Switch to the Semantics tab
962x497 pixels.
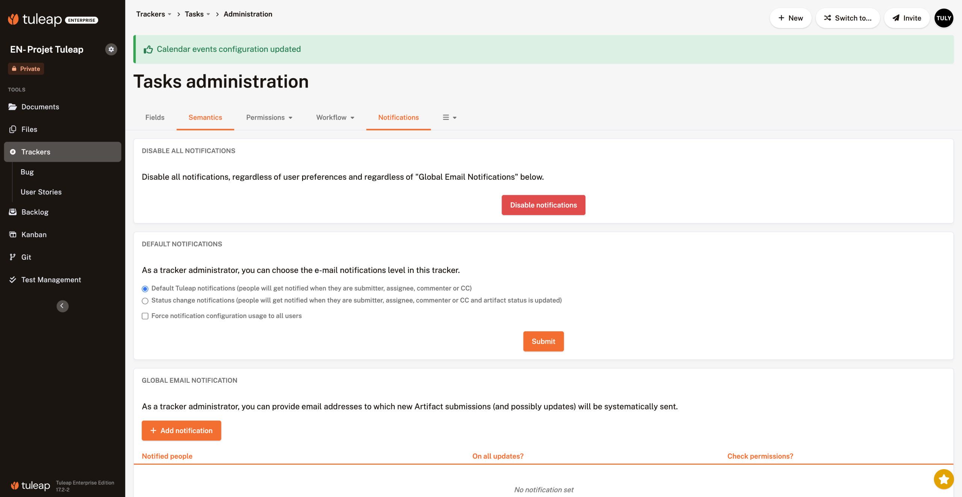[x=205, y=118]
